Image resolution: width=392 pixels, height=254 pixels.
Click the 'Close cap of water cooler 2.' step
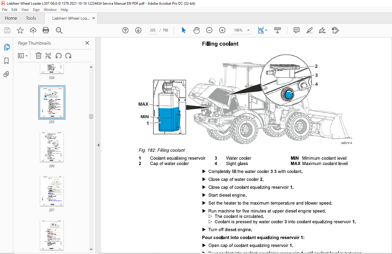(236, 179)
